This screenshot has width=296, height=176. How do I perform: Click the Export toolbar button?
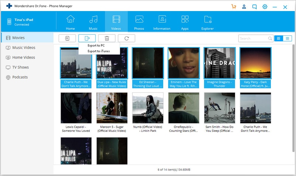tap(87, 38)
